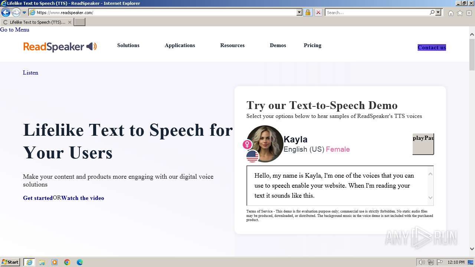Open the IE Tools gear icon

pos(469,13)
